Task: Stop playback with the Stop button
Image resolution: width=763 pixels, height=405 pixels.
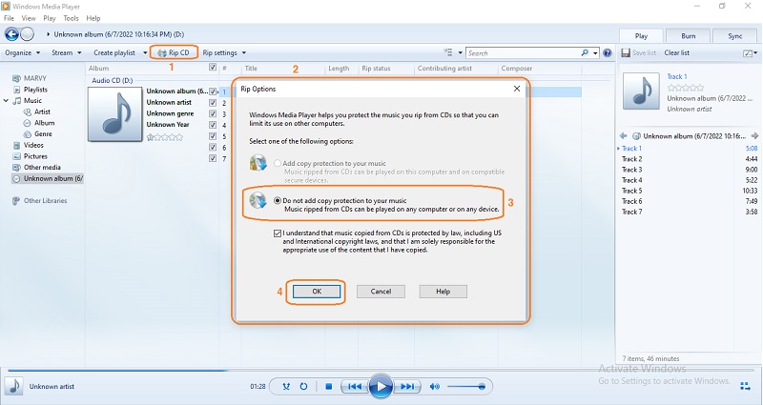Action: [329, 387]
